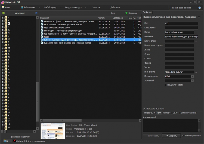Screen dimensions: 204x144
Task: Click the green back arrow icon
Action: tap(3, 13)
